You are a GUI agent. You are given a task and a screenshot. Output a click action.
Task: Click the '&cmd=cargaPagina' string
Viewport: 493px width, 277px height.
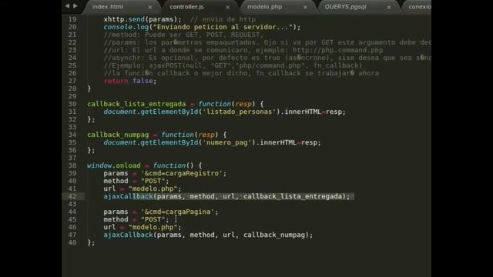click(178, 212)
